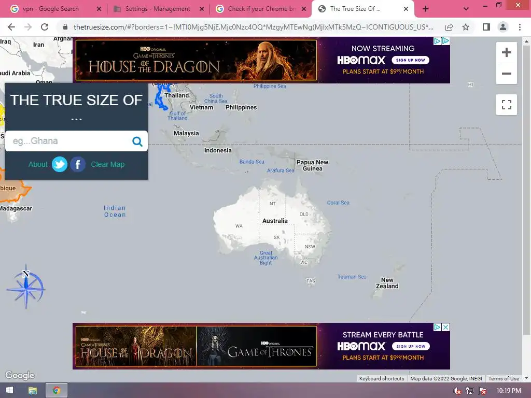Switch to Check if your Chrome tab
This screenshot has height=398, width=531.
click(x=262, y=9)
